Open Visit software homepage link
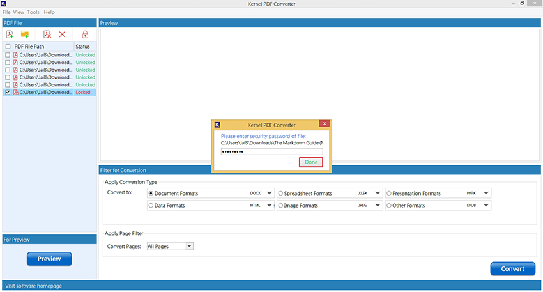Screen dimensions: 543x292 [34, 286]
